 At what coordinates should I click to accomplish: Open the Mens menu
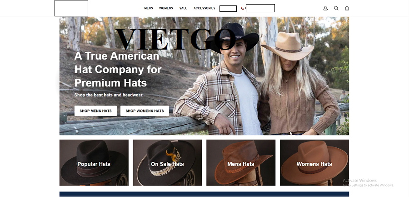pos(149,8)
